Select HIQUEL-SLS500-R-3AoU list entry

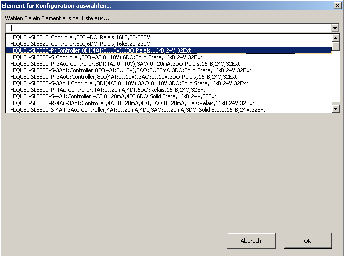tap(169, 77)
